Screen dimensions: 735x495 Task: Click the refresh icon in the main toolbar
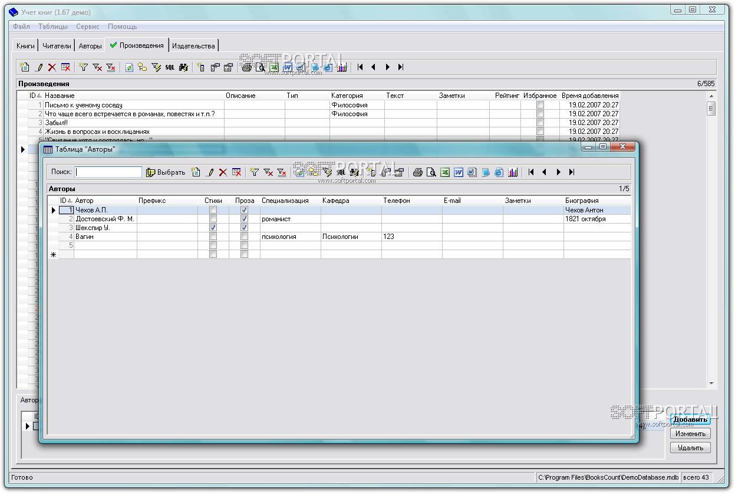point(130,67)
